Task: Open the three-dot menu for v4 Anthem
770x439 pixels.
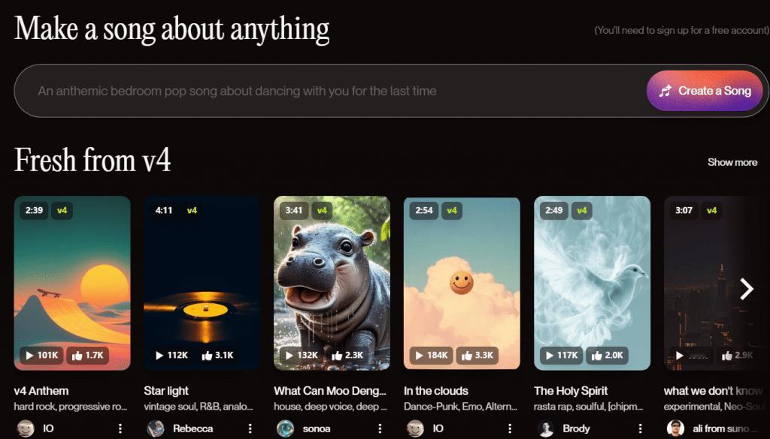Action: [x=120, y=428]
